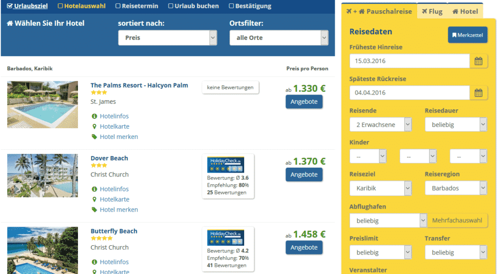Open the Abflughafen dropdown
Image resolution: width=499 pixels, height=274 pixels.
(x=388, y=220)
